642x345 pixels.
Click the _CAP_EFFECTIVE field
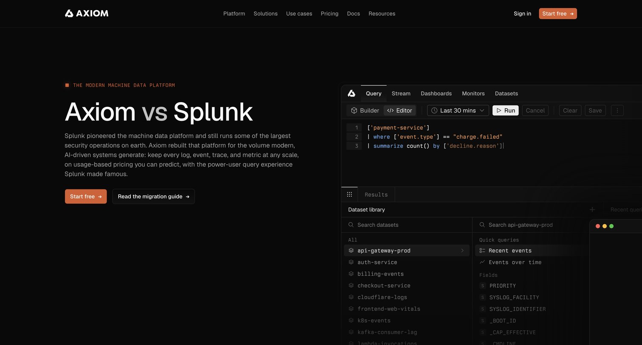512,332
